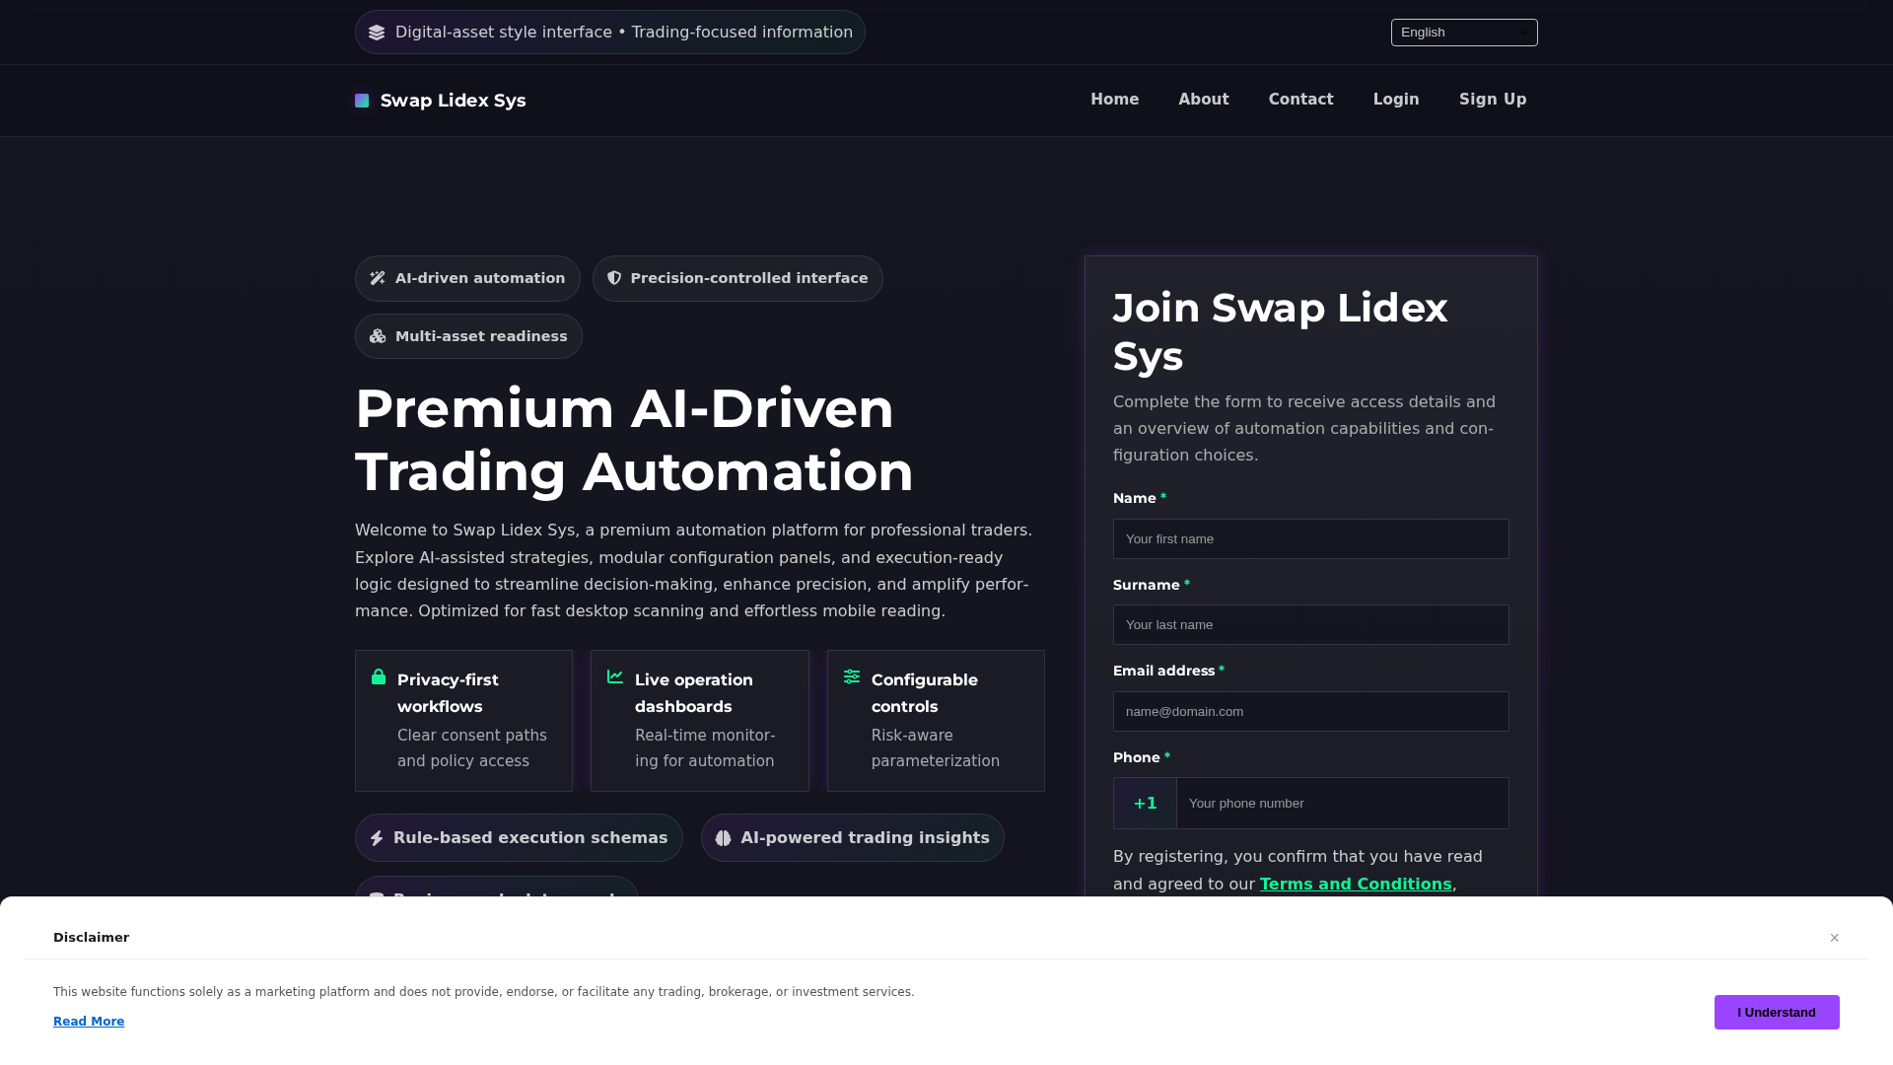Focus the Your last name field
The height and width of the screenshot is (1065, 1893).
[1311, 625]
